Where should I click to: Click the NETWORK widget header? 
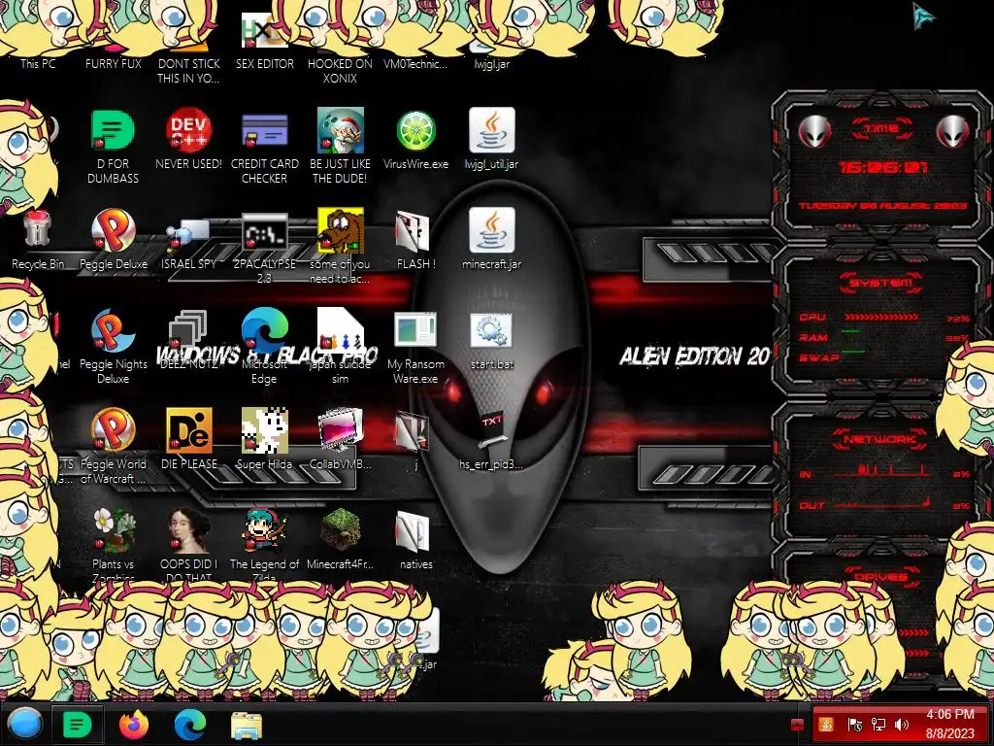[881, 439]
